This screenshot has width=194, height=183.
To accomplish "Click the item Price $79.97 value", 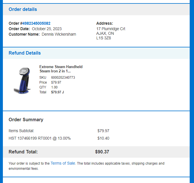I will click(56, 82).
